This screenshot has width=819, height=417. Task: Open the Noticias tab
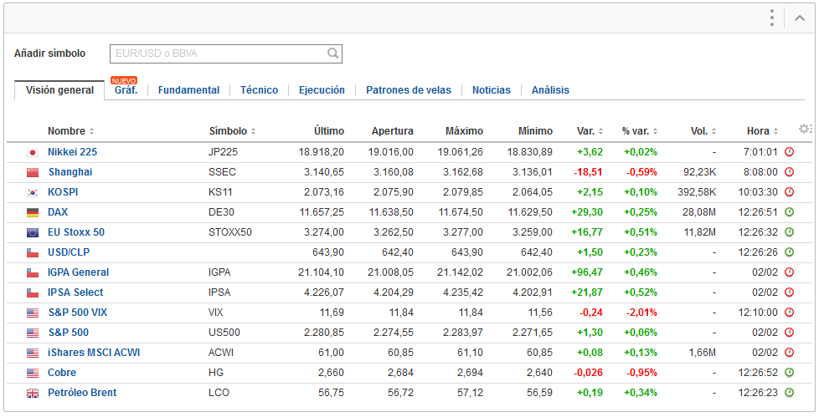492,90
